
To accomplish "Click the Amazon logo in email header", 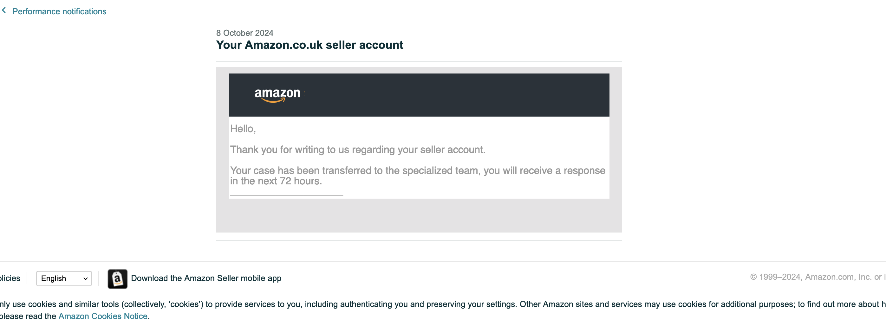I will 277,95.
